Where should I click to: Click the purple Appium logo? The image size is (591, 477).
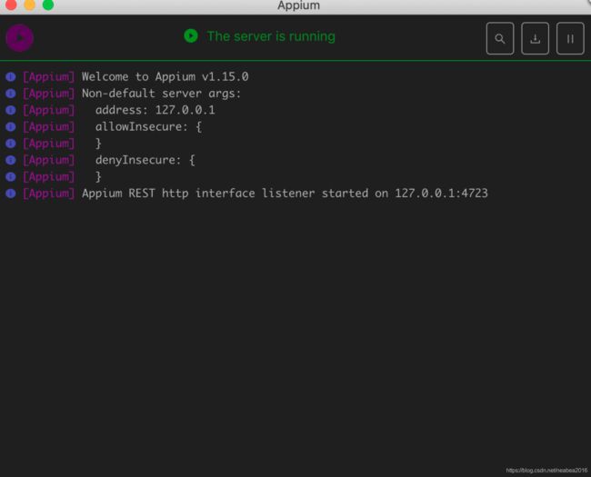[20, 37]
